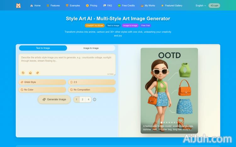Click the Login button
The height and width of the screenshot is (147, 236).
coord(214,6)
